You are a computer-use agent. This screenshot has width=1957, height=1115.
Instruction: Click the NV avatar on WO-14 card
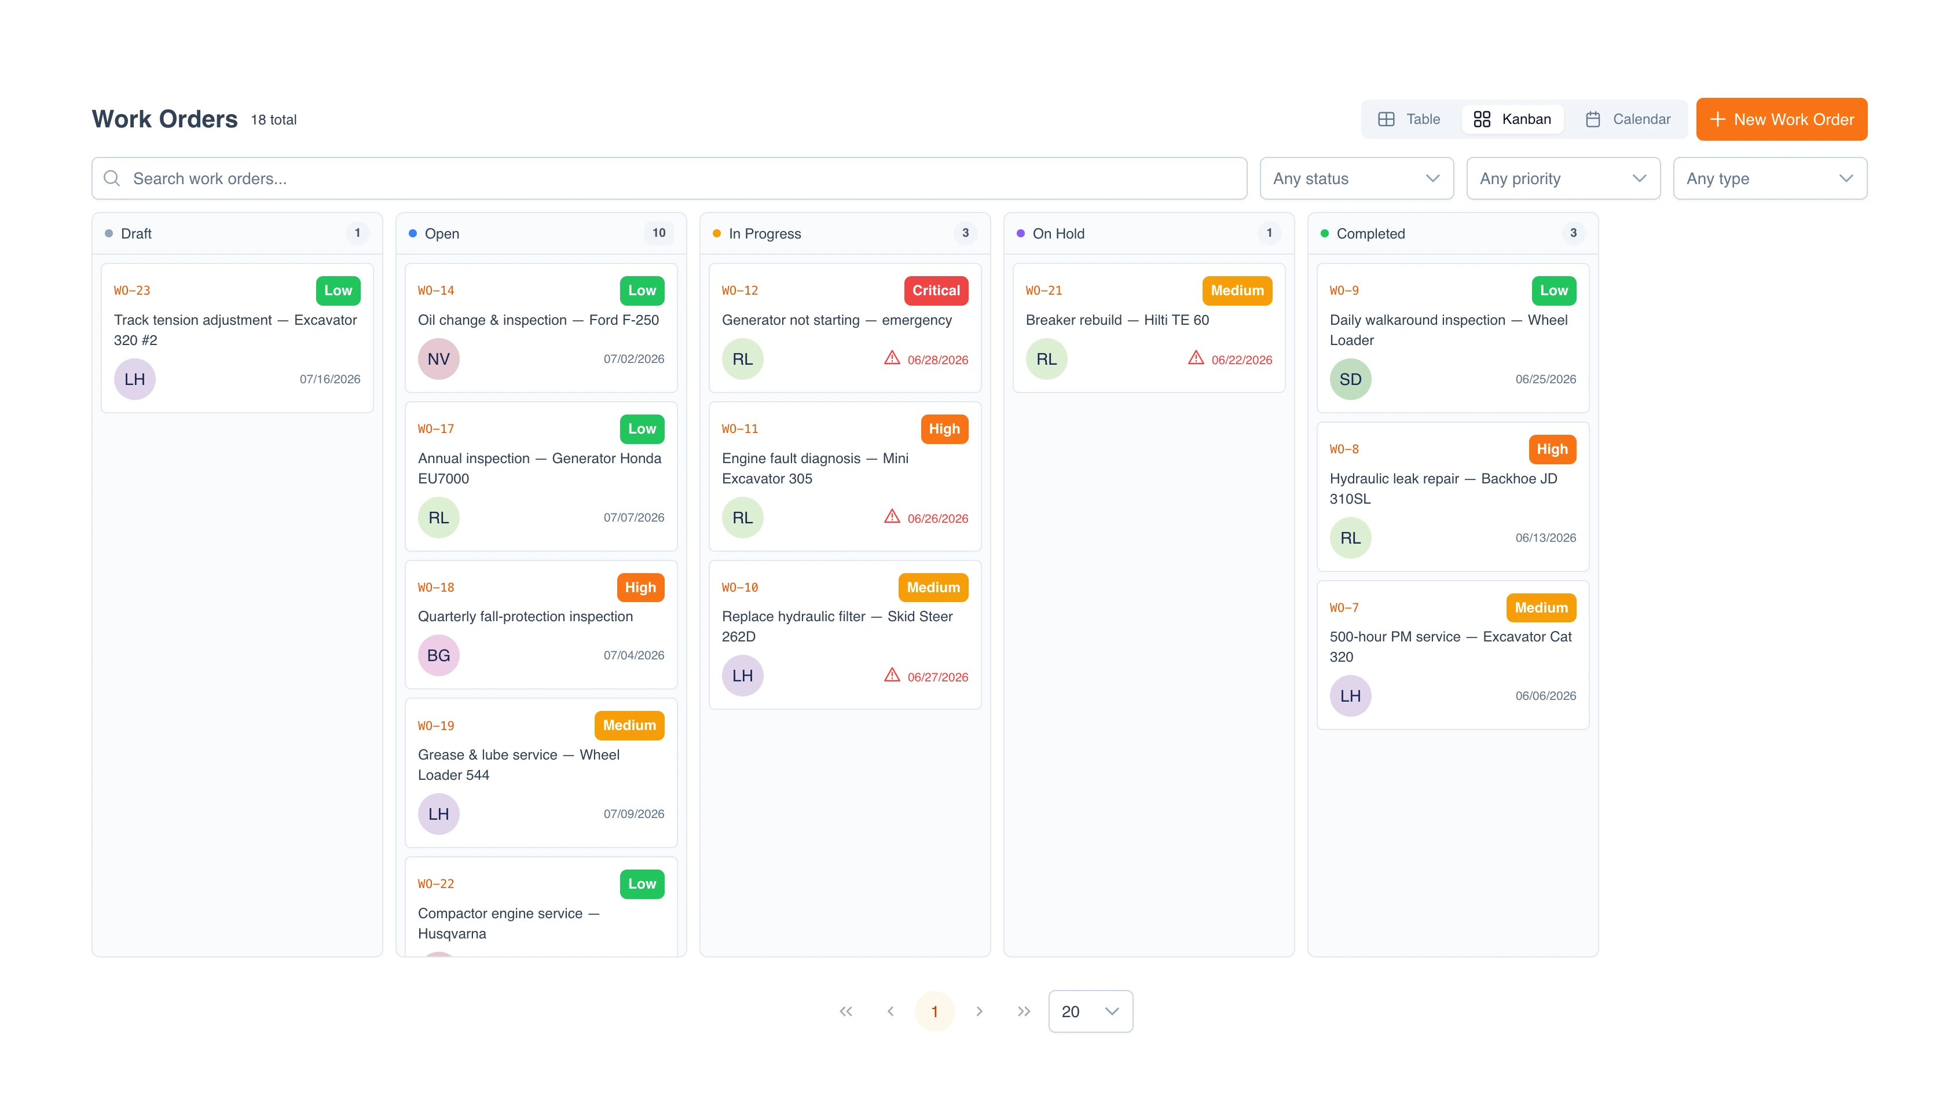click(x=439, y=359)
